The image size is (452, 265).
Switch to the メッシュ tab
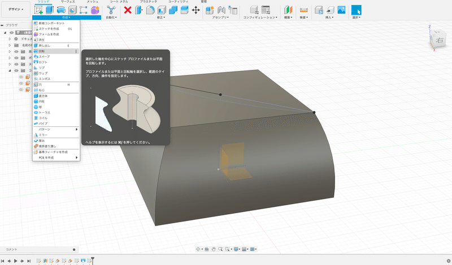(x=93, y=2)
